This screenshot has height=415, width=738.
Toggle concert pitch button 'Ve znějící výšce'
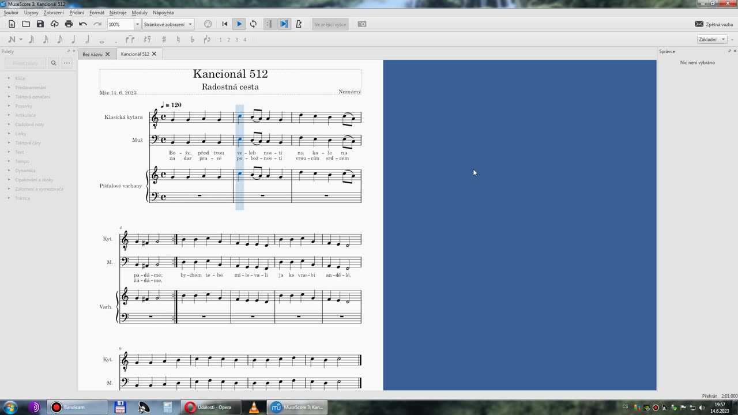tap(330, 24)
